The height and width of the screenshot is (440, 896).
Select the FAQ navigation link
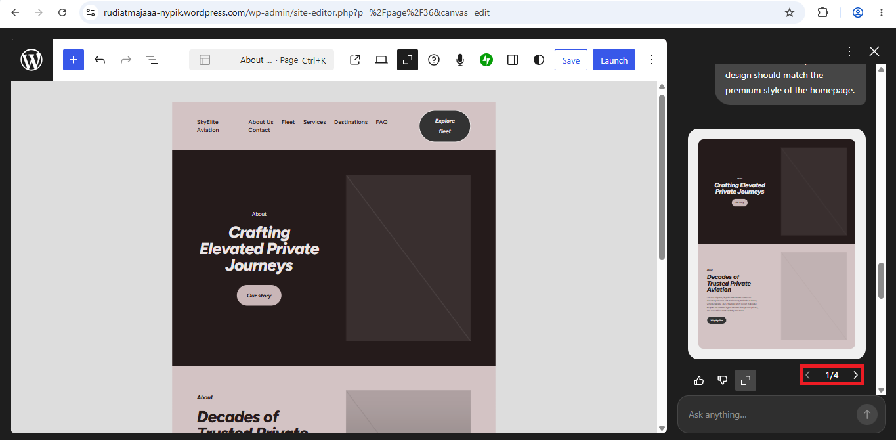click(x=381, y=122)
